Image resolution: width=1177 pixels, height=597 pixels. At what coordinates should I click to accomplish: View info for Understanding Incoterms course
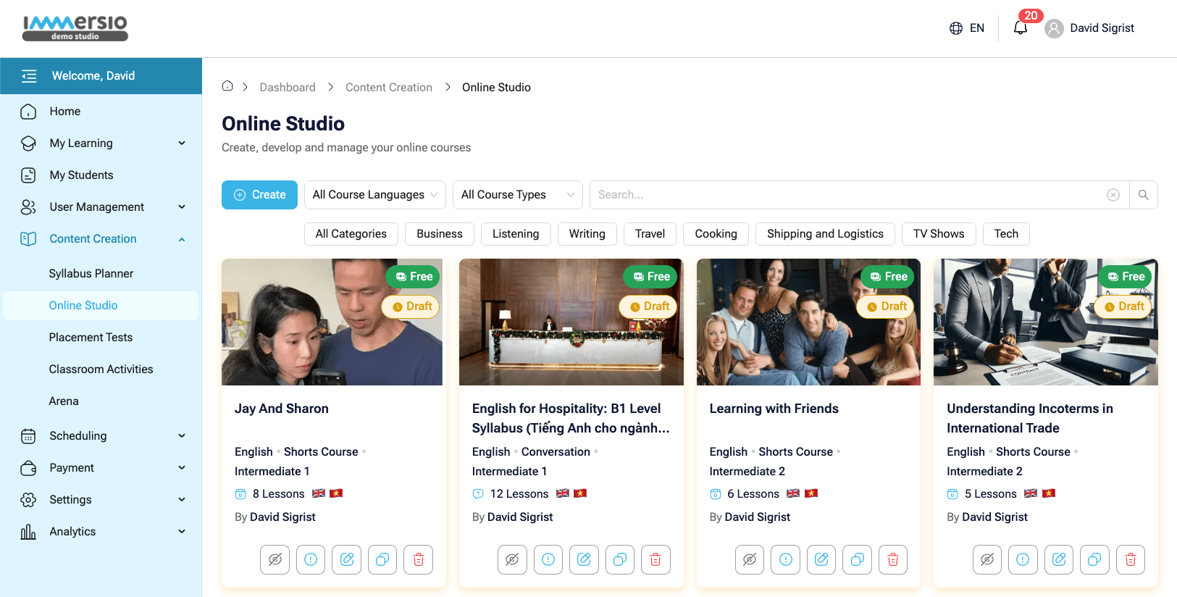1022,559
